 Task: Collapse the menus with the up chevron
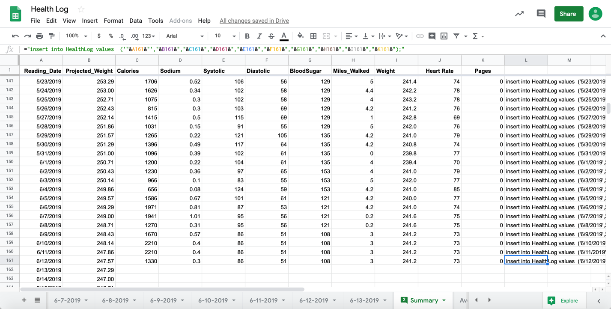click(603, 36)
